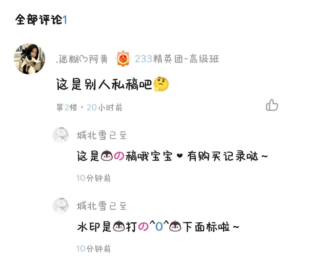Tap the medal badge beside 233精英团
This screenshot has width=312, height=271.
tap(123, 58)
